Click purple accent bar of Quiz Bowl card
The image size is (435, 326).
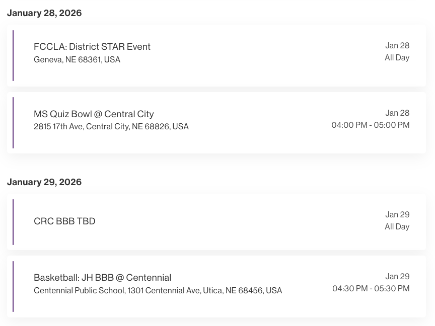tap(13, 123)
